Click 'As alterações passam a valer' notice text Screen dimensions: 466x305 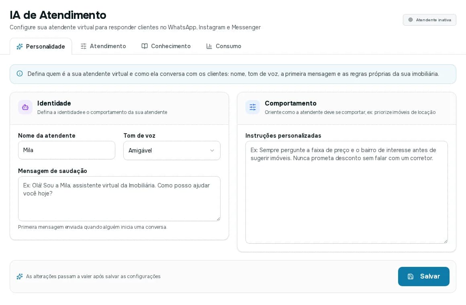(x=93, y=277)
